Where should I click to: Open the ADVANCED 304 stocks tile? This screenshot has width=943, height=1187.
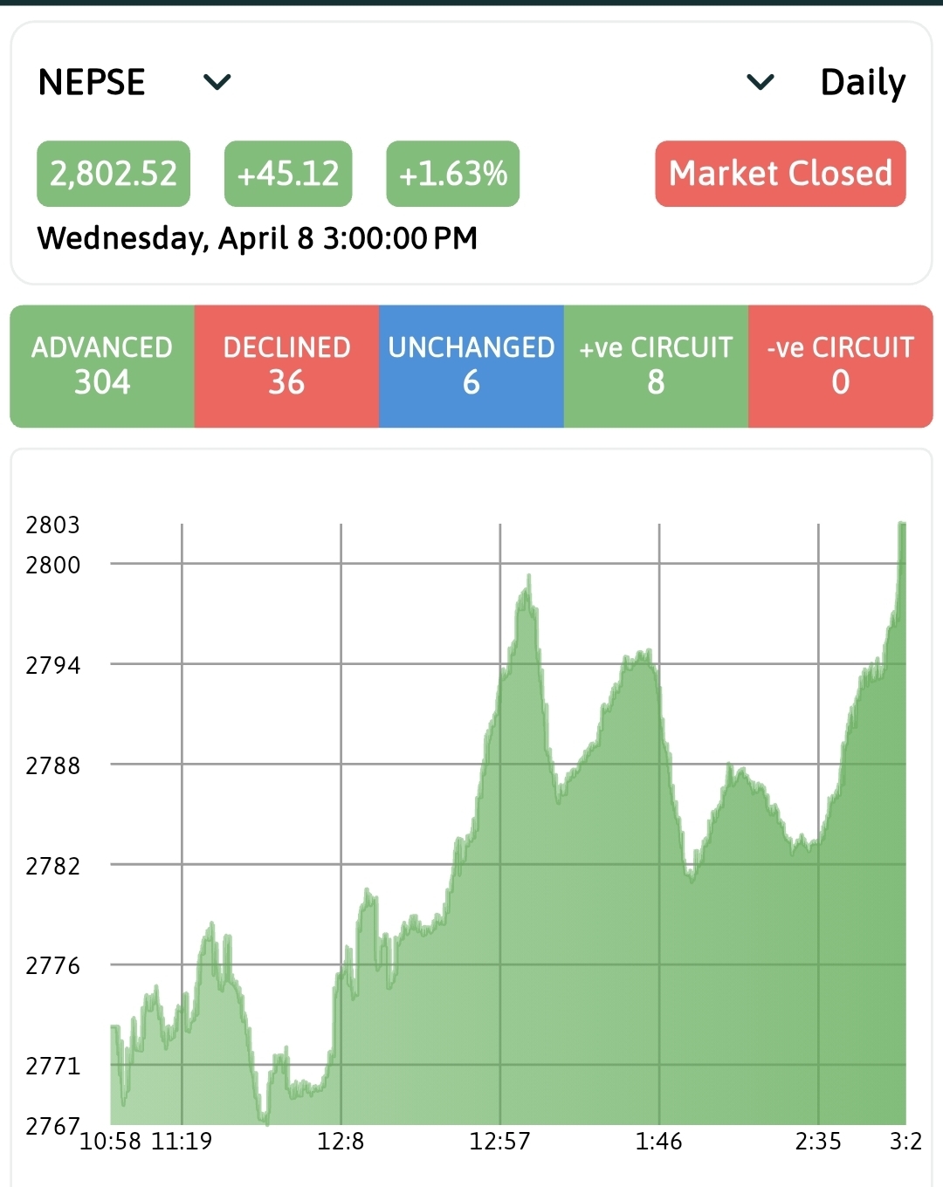(x=102, y=366)
